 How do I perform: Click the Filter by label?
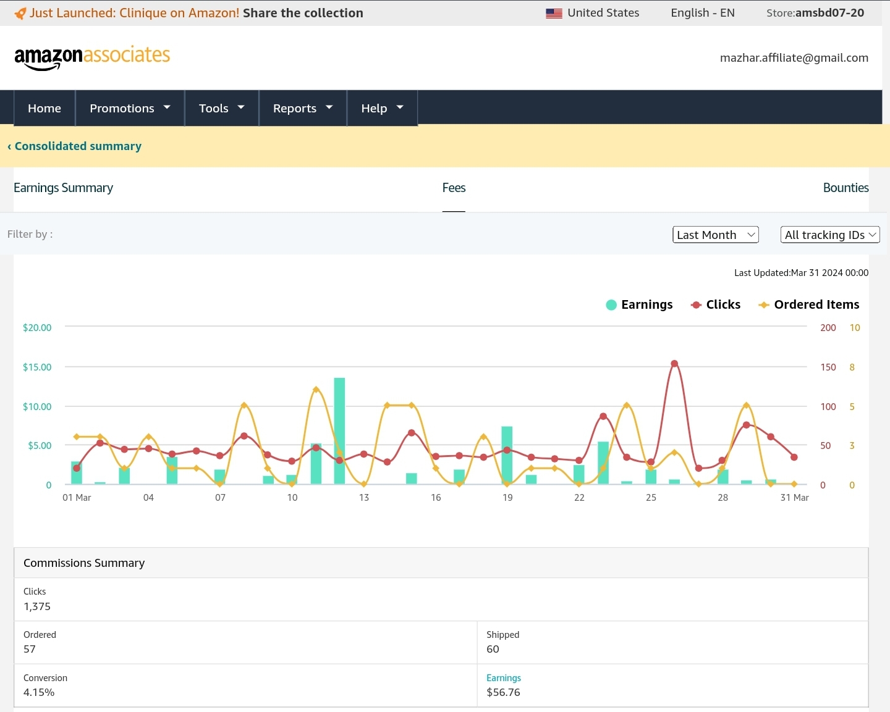click(x=30, y=234)
